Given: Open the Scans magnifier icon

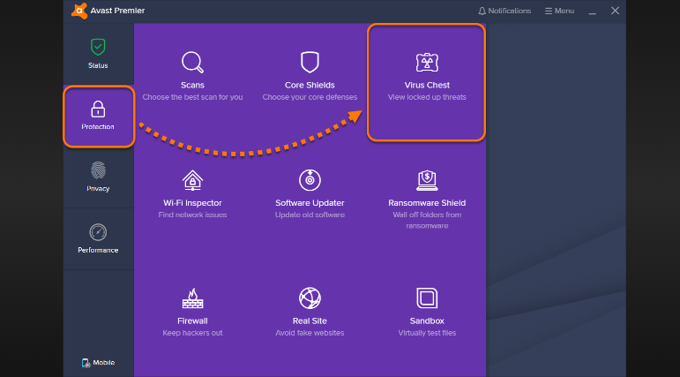Looking at the screenshot, I should [192, 62].
